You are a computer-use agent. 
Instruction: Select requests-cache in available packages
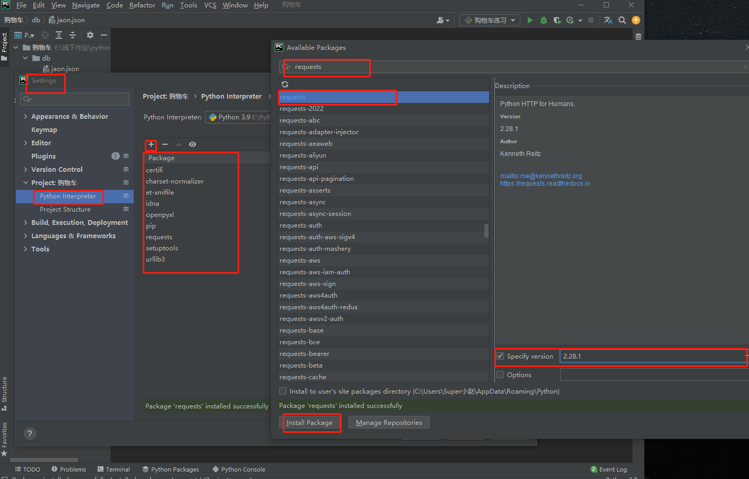(x=383, y=377)
